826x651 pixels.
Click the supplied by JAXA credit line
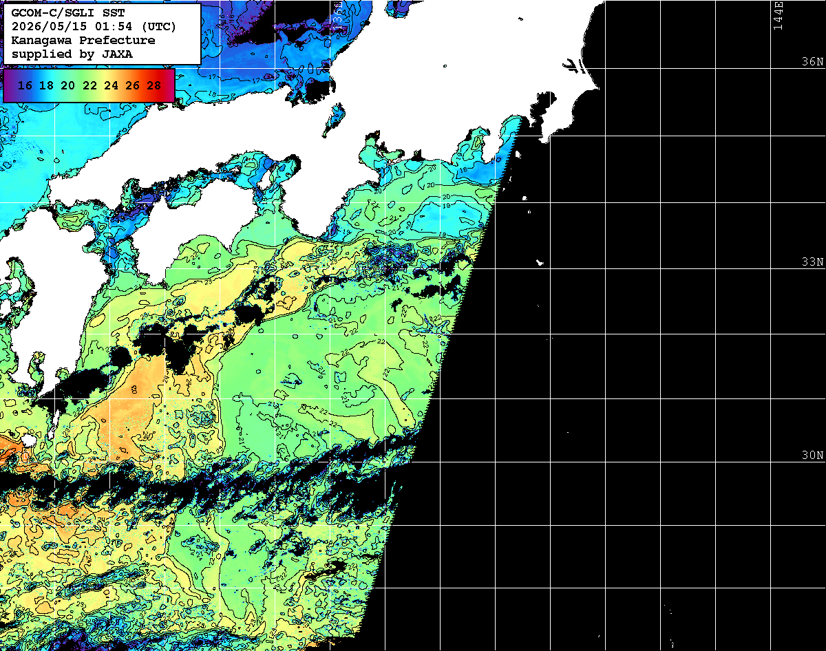[x=72, y=54]
